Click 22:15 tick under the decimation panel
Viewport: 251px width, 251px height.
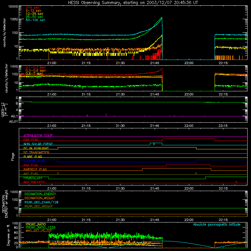click(223, 220)
